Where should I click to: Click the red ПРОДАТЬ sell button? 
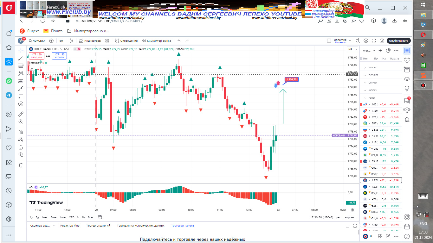coord(36,56)
